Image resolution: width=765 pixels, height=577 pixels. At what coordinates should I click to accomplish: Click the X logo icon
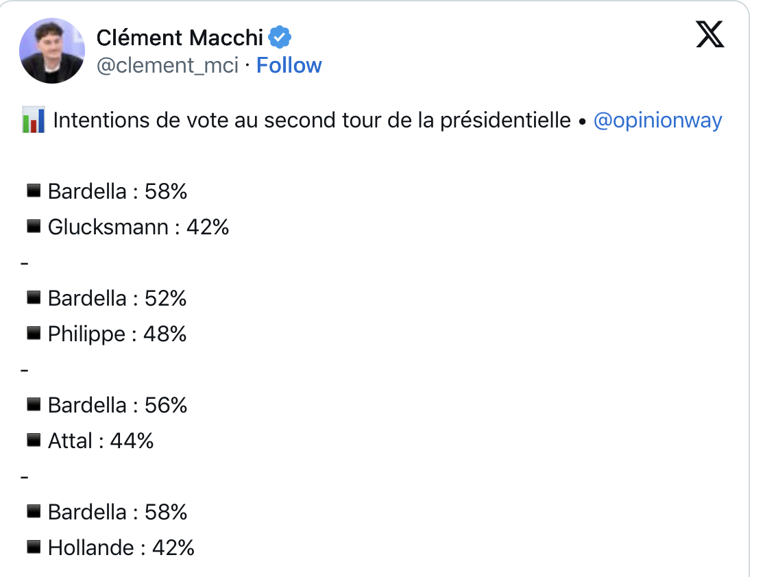pyautogui.click(x=709, y=34)
